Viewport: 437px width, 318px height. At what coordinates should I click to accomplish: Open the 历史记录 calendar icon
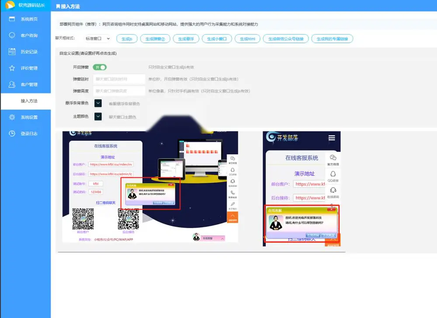point(12,52)
